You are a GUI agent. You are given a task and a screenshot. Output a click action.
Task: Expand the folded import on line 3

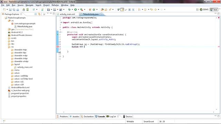61,22
